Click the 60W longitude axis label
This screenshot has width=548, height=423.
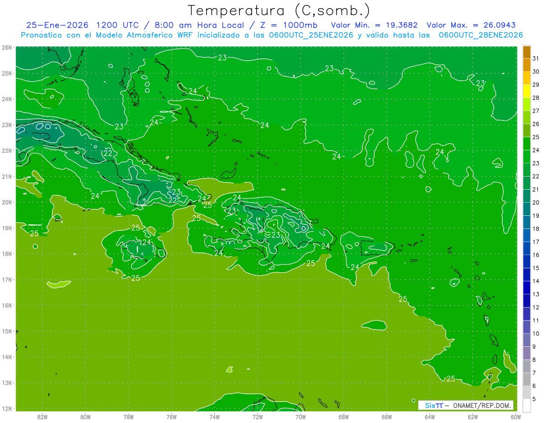coord(516,417)
